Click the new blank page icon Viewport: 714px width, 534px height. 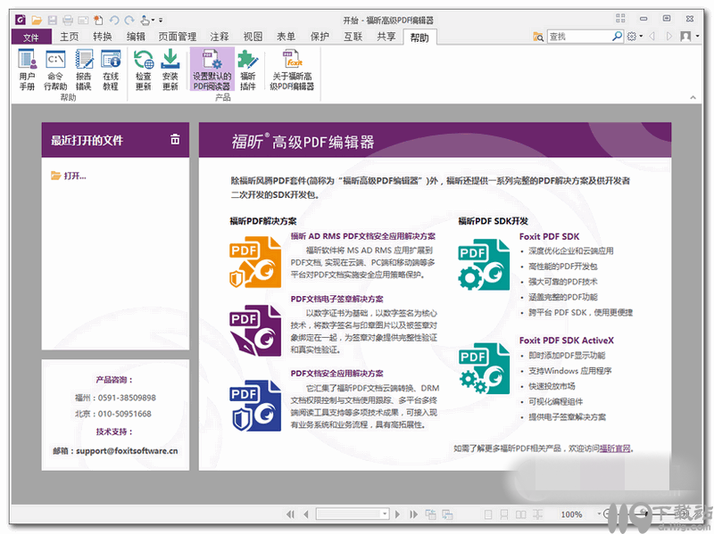pos(98,20)
